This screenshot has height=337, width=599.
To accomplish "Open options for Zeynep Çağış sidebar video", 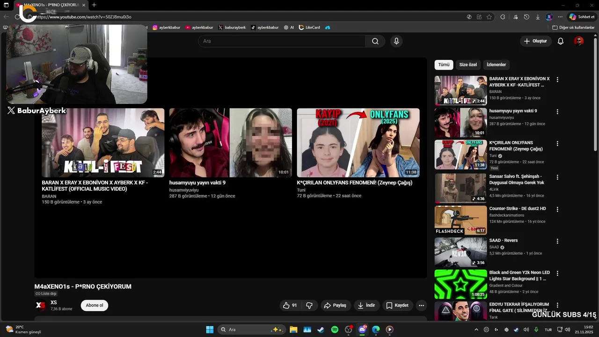I will tap(557, 144).
